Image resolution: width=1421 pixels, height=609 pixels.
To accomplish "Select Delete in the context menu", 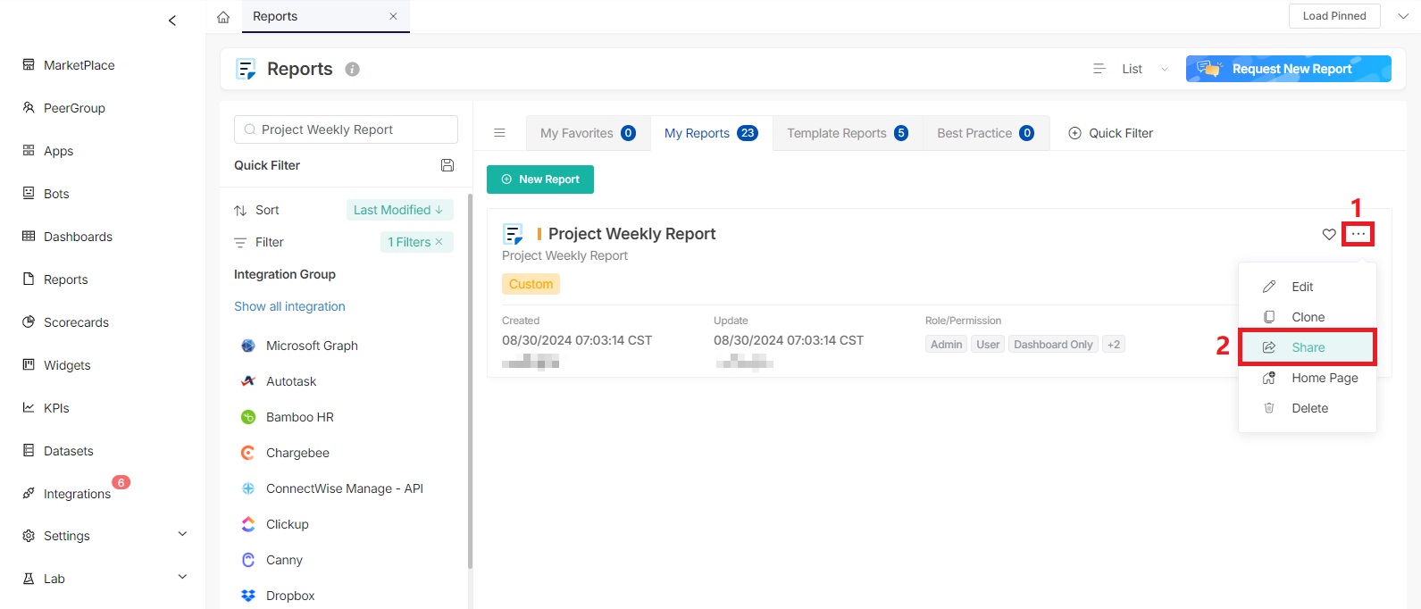I will coord(1308,408).
